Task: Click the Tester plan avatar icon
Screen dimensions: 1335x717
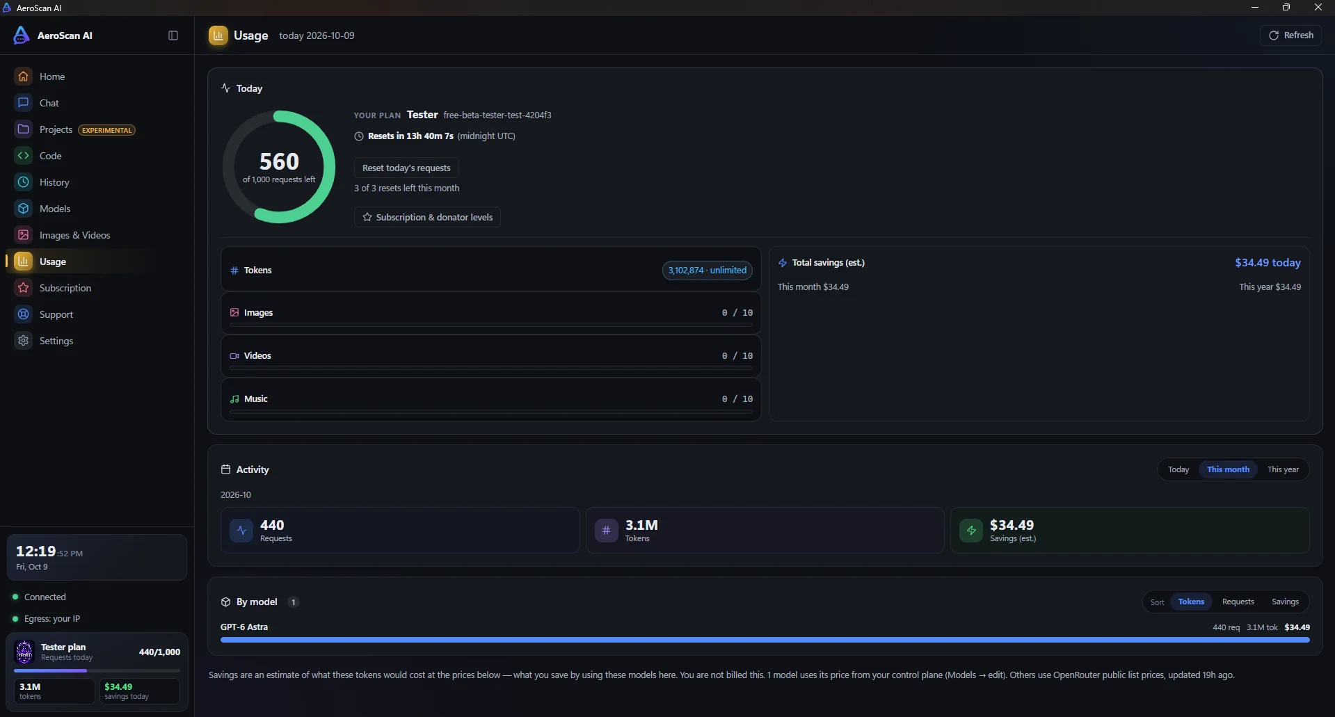Action: coord(24,652)
